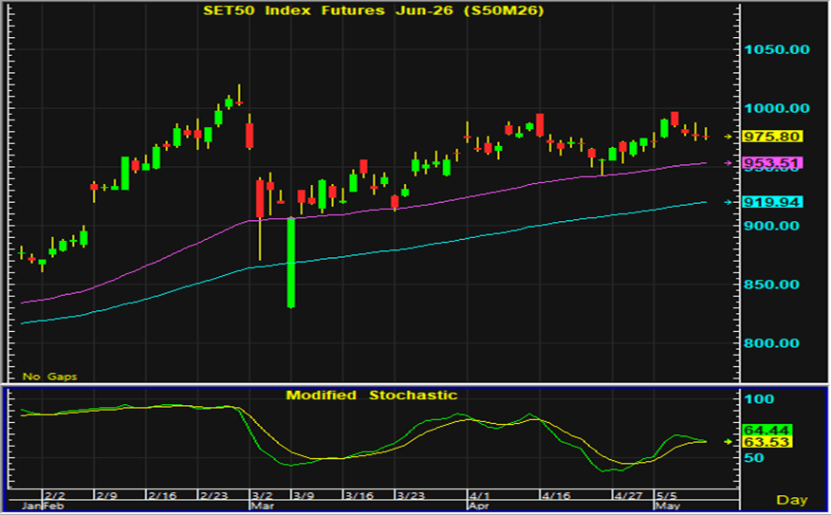Viewport: 831px width, 515px height.
Task: Click the magenta arrow beside 953.51
Action: [729, 163]
